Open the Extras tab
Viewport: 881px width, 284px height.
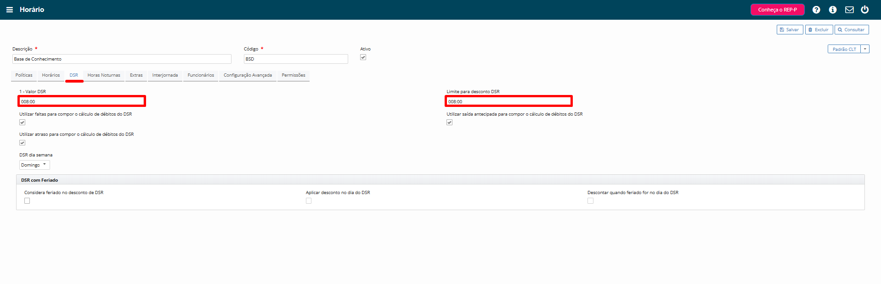[136, 75]
